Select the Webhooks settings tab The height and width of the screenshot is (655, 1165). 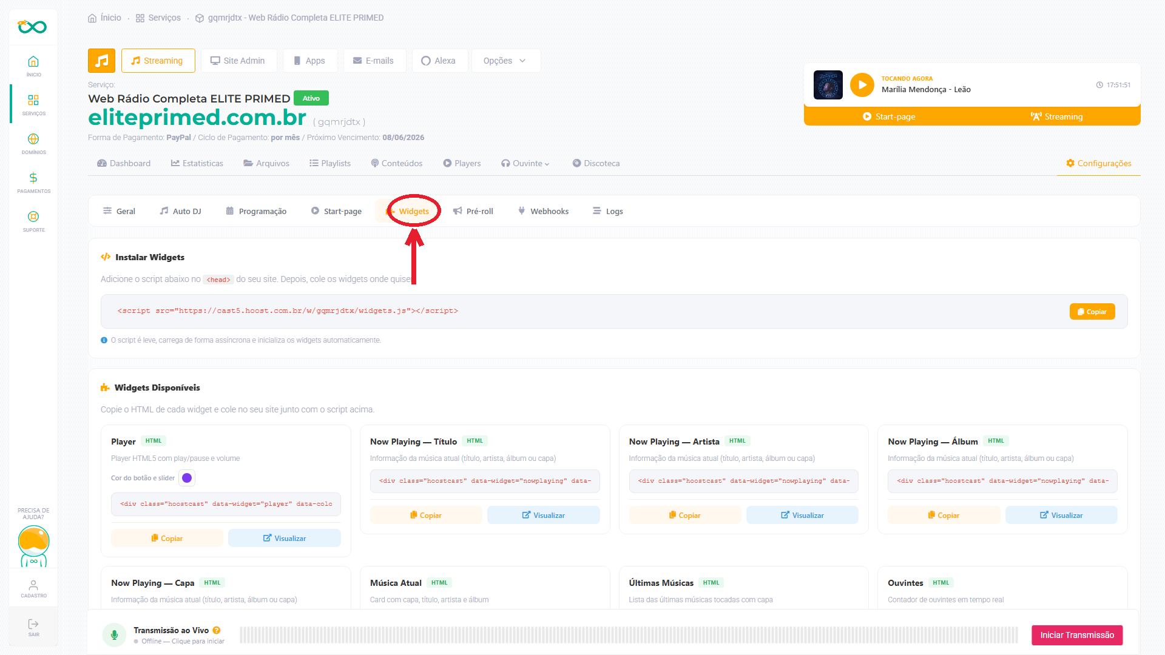543,211
